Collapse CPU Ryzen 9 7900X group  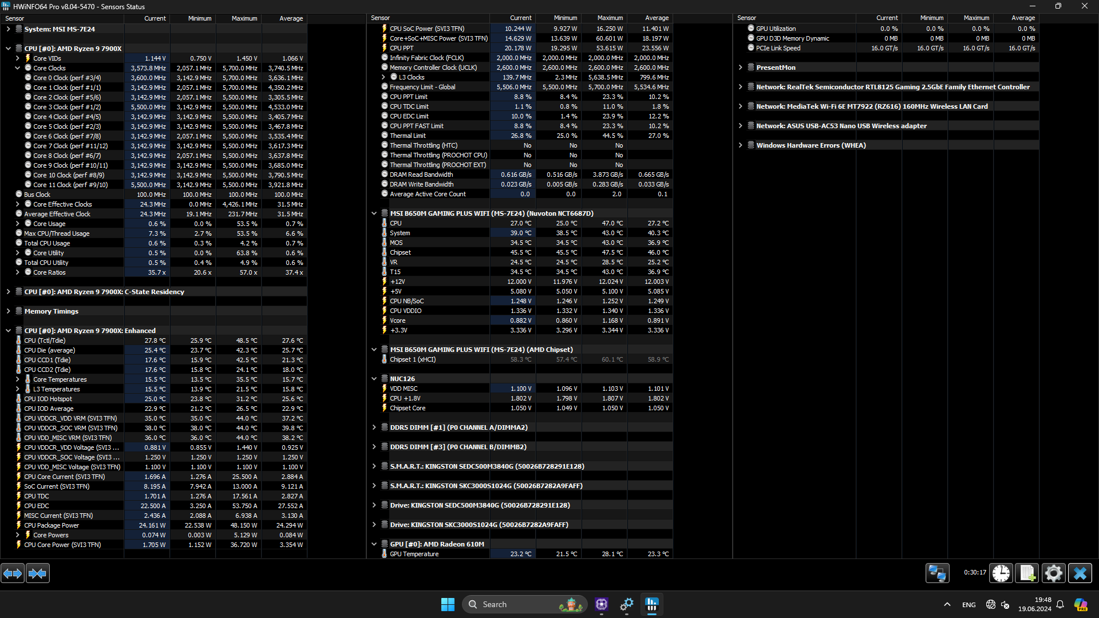click(x=9, y=49)
